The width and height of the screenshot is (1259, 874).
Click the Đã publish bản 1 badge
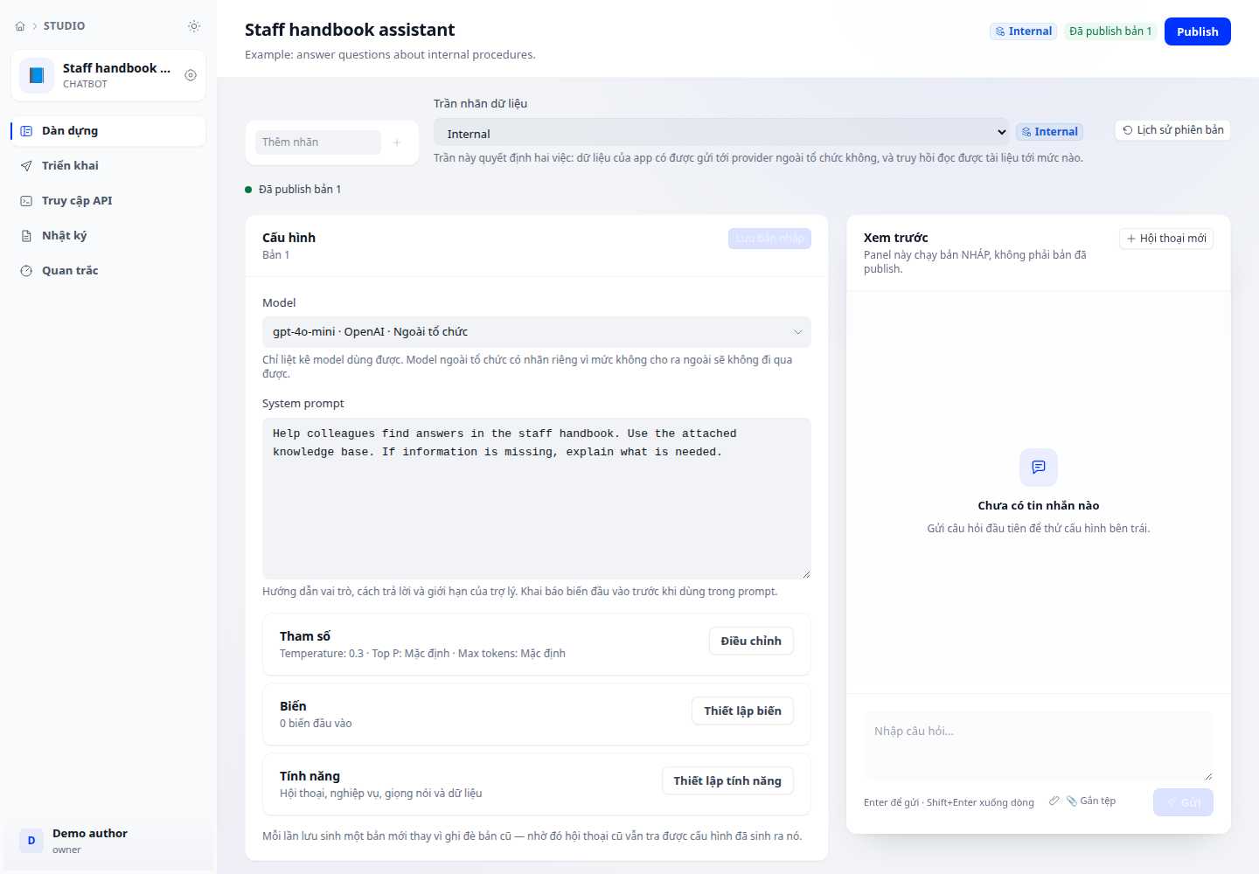point(1110,31)
